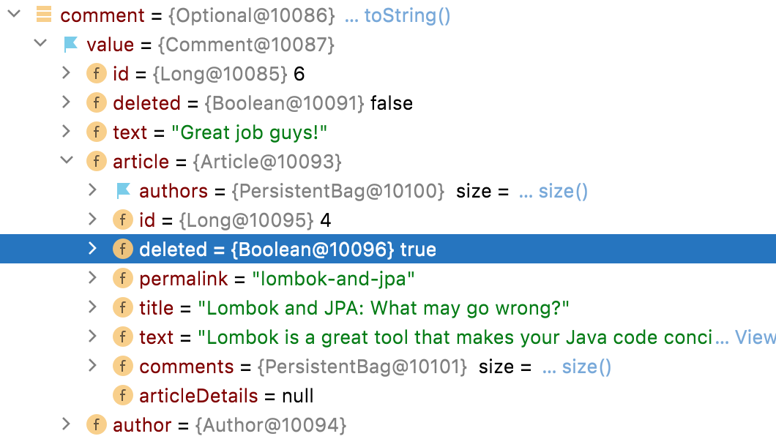The height and width of the screenshot is (439, 776).
Task: Click the field icon beside author variable
Action: point(97,424)
